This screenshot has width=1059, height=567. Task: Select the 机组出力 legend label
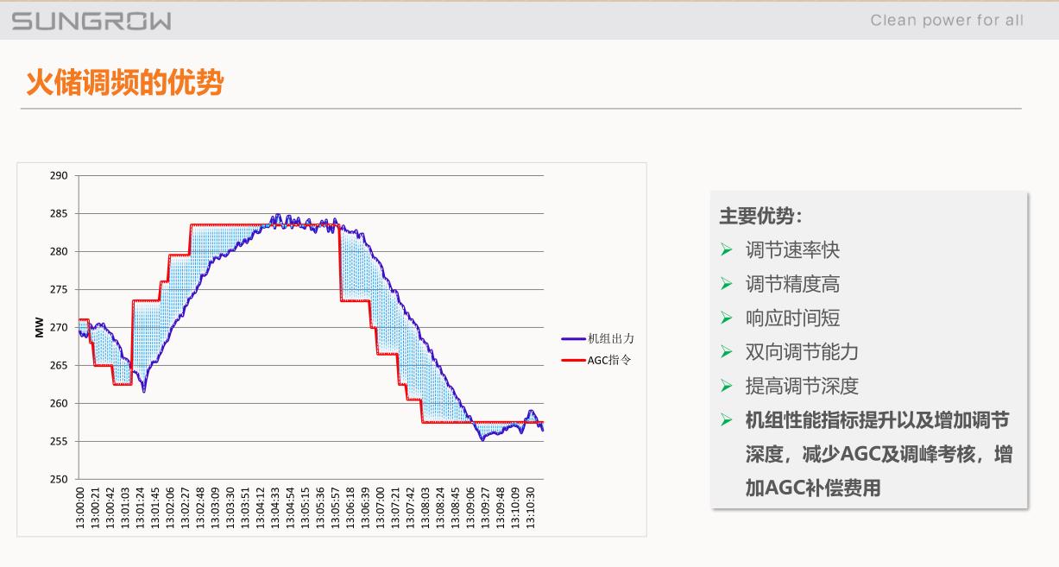(x=610, y=339)
